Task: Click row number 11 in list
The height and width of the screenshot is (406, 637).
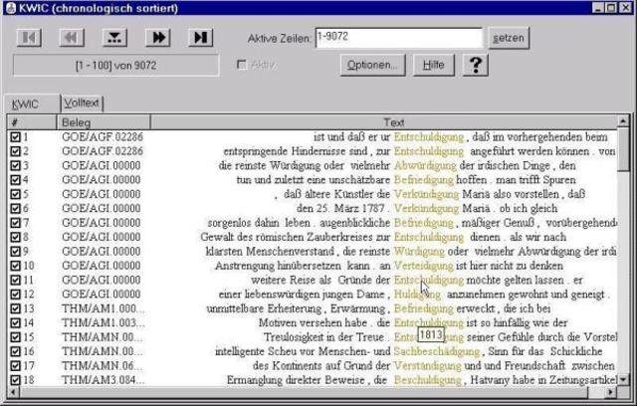Action: pos(28,281)
